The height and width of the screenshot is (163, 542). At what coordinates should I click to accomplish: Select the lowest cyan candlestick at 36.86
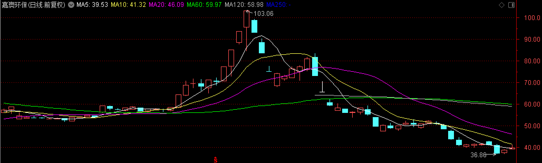click(x=497, y=149)
